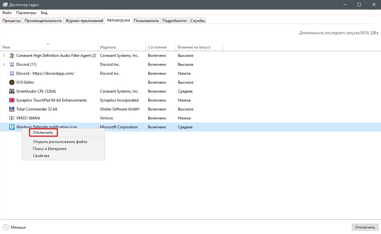Viewport: 381px width, 234px height.
Task: Click the Synaptics TouchPad icon
Action: [x=12, y=100]
